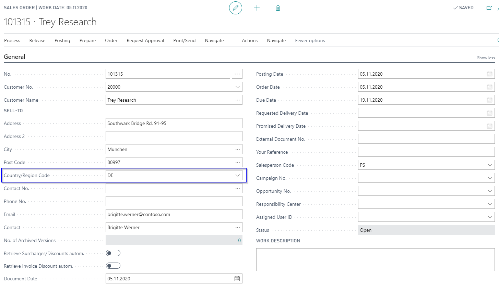Click the ellipsis button beside No. field
Image resolution: width=499 pixels, height=292 pixels.
pyautogui.click(x=237, y=74)
